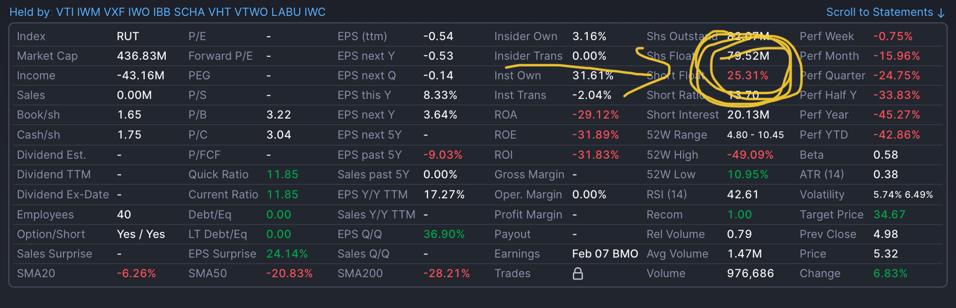Image resolution: width=956 pixels, height=308 pixels.
Task: Open the IWO ticker link
Action: 139,12
